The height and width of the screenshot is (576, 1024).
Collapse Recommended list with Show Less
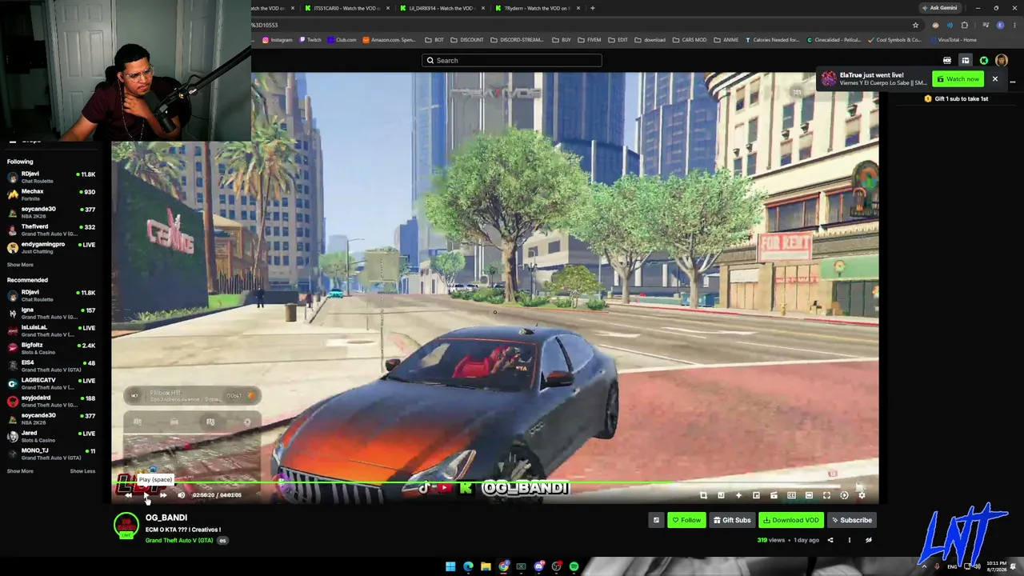click(x=82, y=471)
